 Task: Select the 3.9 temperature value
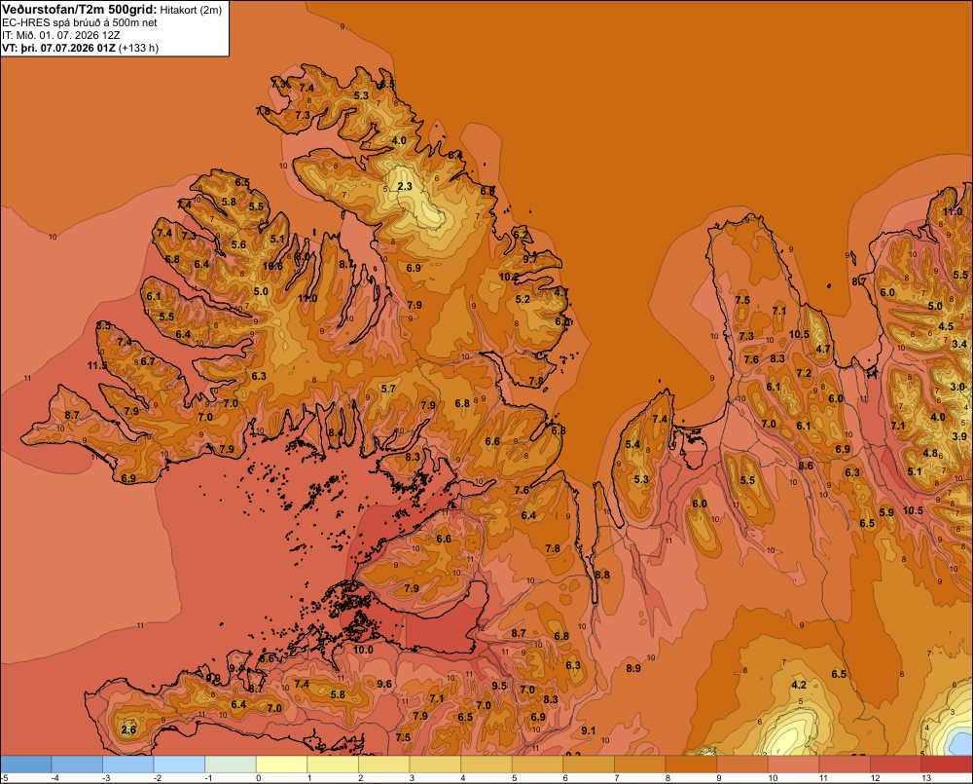pyautogui.click(x=959, y=436)
